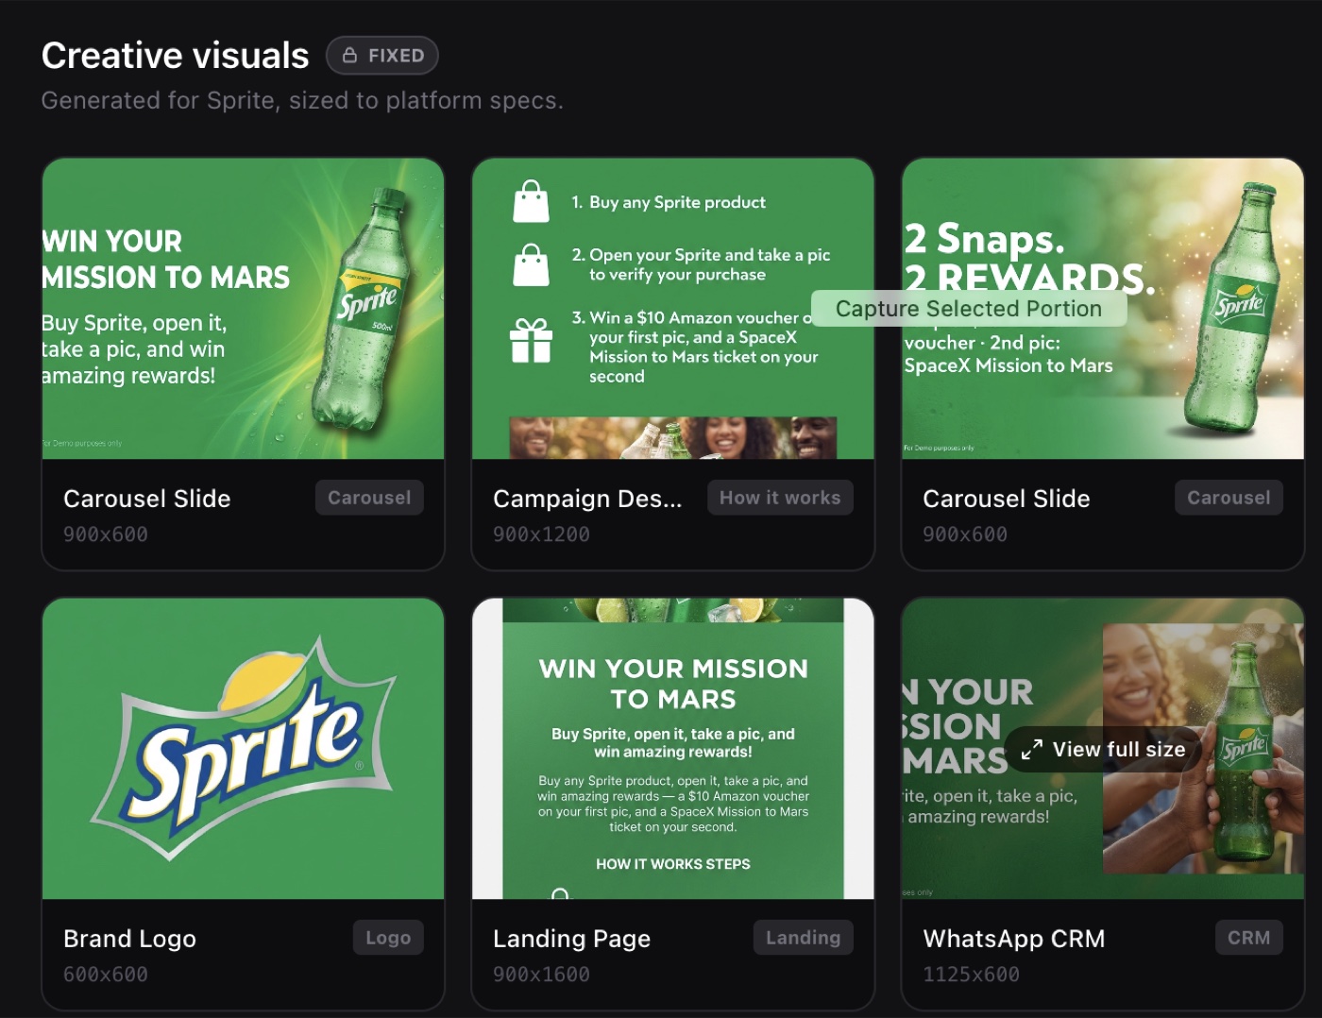Viewport: 1322px width, 1018px height.
Task: Click the 900x1600 size label
Action: click(x=541, y=975)
